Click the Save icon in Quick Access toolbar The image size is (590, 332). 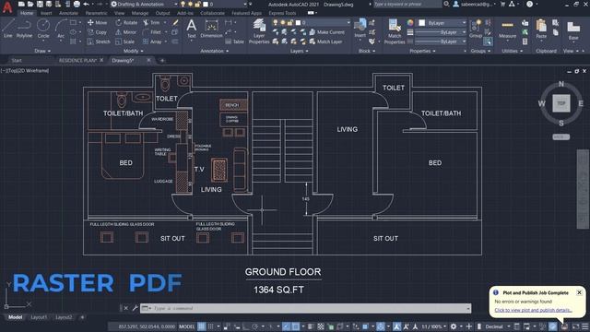tap(40, 4)
